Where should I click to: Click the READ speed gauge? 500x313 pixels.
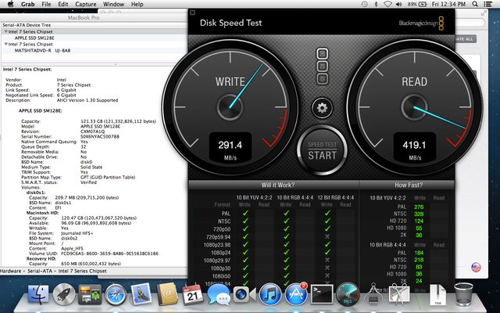coord(414,107)
